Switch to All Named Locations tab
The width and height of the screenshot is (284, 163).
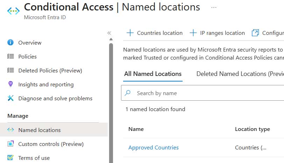[153, 74]
